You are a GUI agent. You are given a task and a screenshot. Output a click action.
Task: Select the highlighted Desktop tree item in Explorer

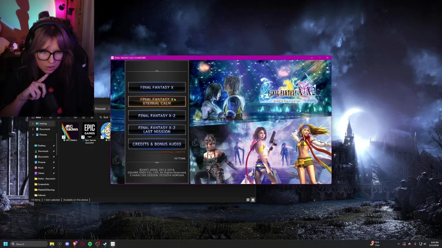pos(43,124)
